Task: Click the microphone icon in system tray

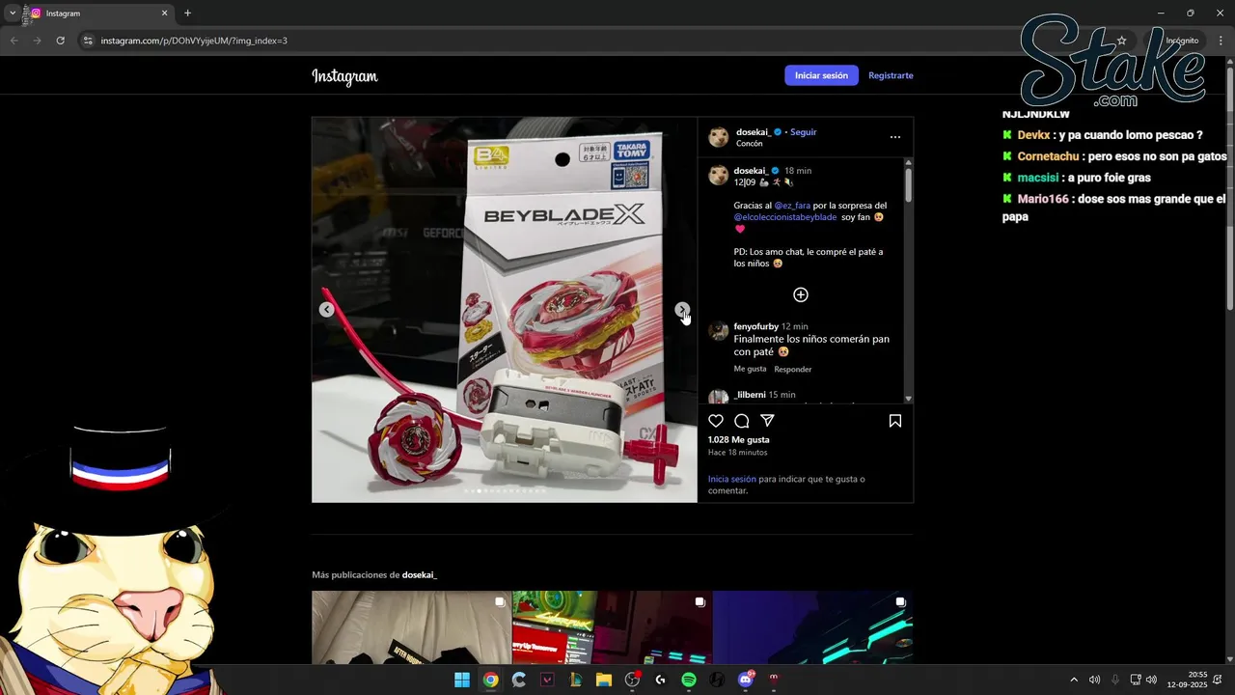Action: (1115, 680)
